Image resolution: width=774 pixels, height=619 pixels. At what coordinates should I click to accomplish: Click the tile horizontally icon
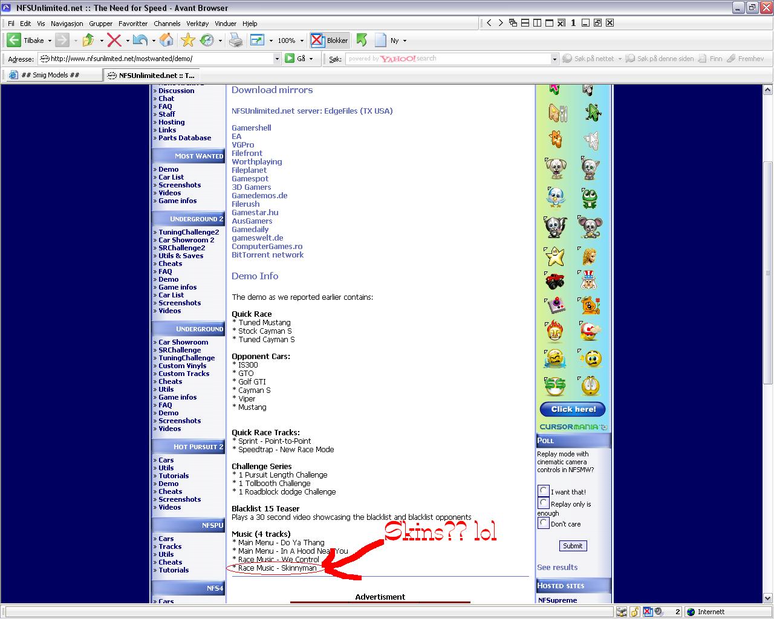point(525,23)
